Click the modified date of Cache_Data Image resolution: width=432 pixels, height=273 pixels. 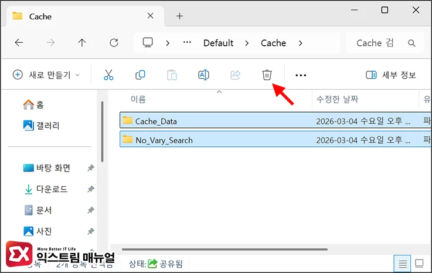(363, 121)
